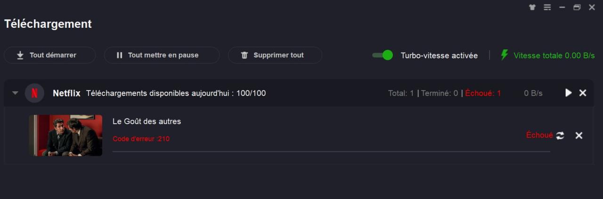The image size is (603, 199).
Task: Select the title Le Goût des autres
Action: click(x=147, y=121)
